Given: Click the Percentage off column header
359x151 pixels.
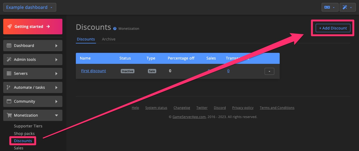Looking at the screenshot, I should (x=181, y=58).
